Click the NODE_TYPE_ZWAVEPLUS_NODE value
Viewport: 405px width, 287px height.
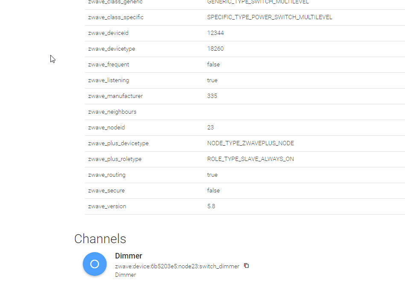[x=251, y=143]
